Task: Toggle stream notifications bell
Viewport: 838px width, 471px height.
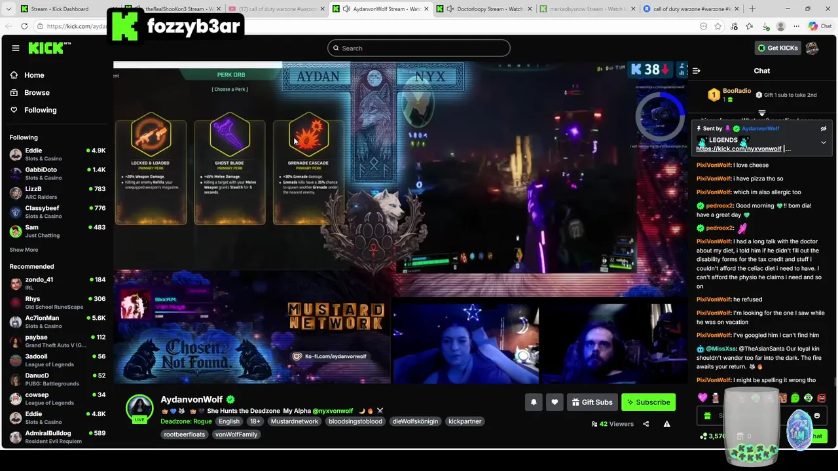Action: point(534,402)
